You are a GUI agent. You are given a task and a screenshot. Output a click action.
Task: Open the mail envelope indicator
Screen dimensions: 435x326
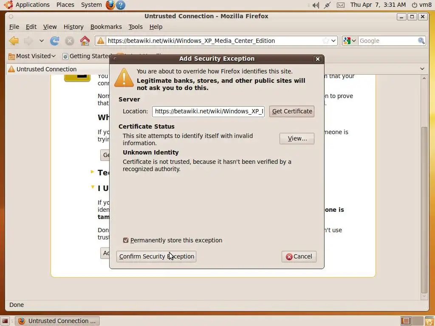pyautogui.click(x=340, y=5)
